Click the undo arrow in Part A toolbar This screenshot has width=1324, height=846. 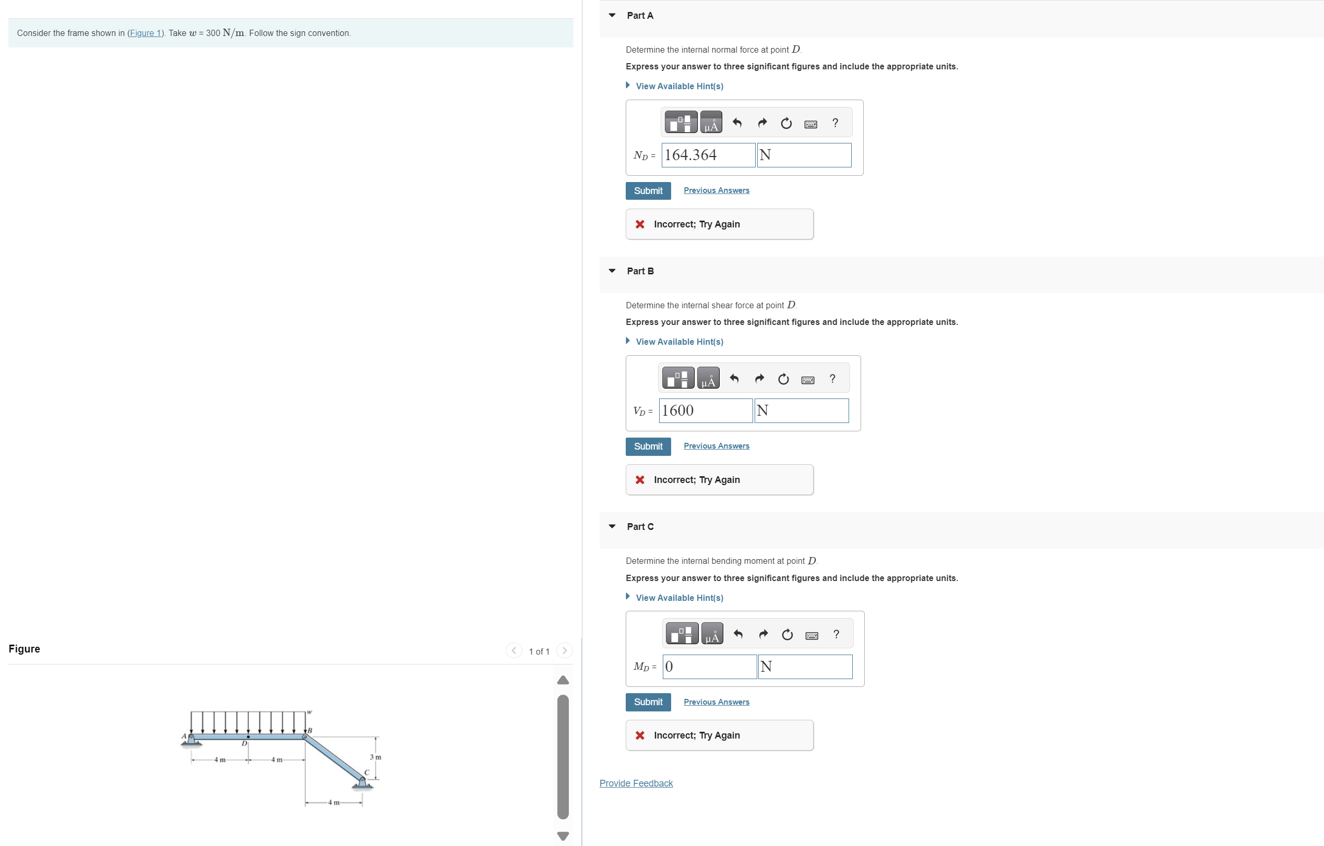pos(737,123)
